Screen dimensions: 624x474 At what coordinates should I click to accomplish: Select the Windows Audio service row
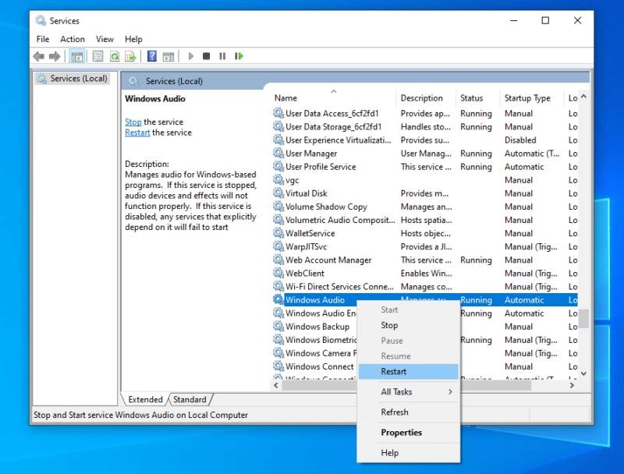click(x=424, y=300)
